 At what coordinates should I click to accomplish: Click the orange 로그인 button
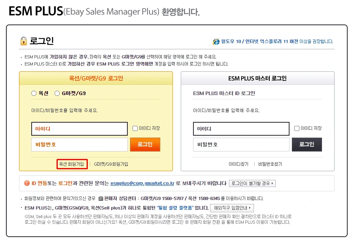(x=145, y=144)
